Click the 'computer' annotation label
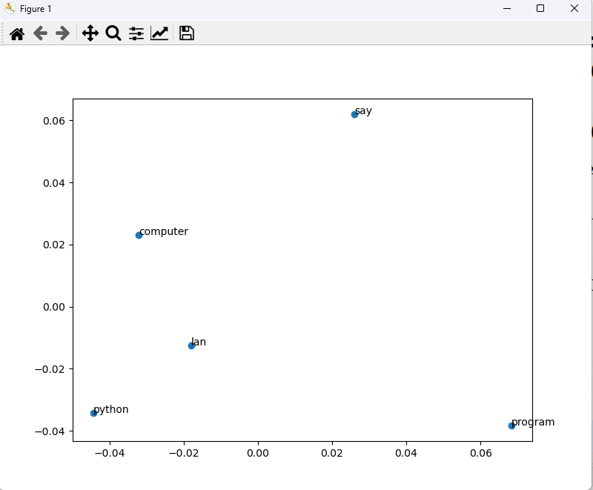Screen dimensions: 593x490 (164, 231)
